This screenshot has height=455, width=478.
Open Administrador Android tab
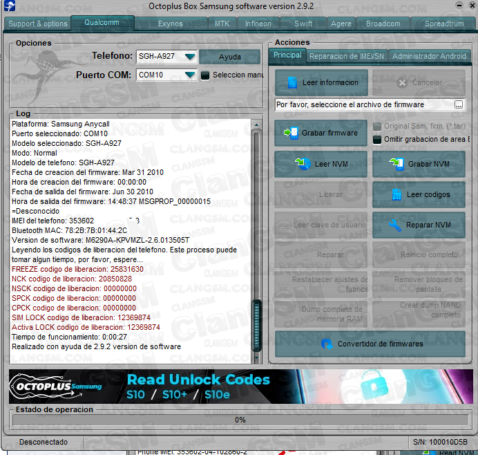click(429, 57)
